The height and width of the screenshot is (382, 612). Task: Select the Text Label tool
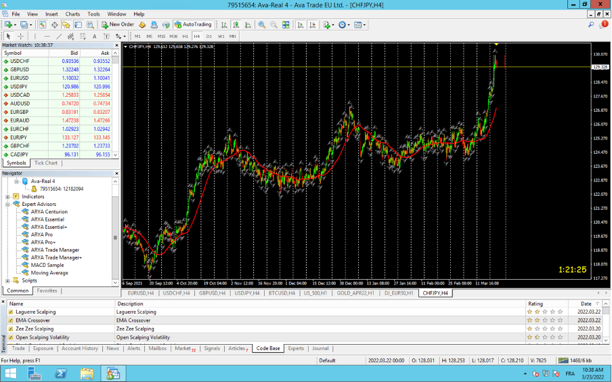[x=106, y=37]
